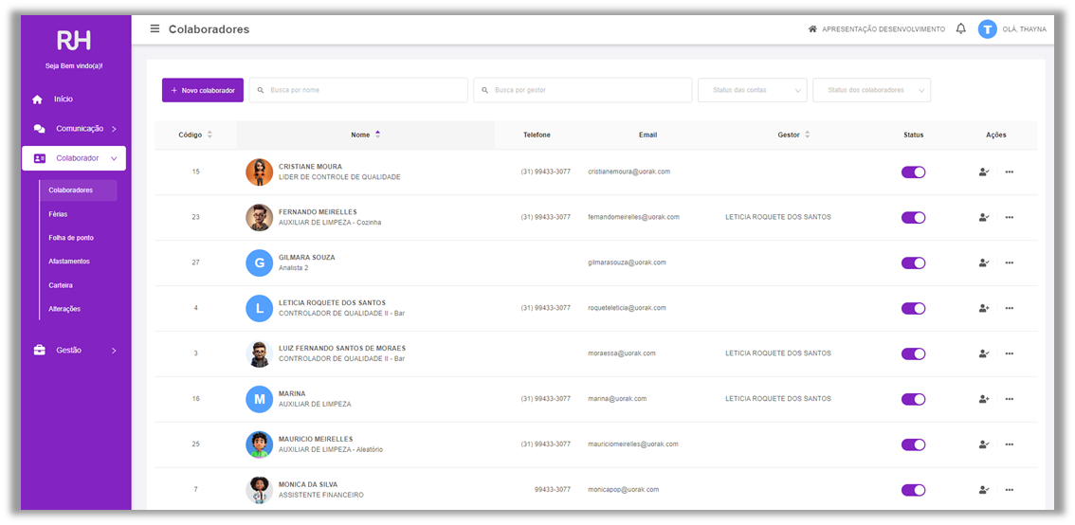Toggle status switch for Fernando Meirelles
The image size is (1075, 525).
(x=913, y=217)
